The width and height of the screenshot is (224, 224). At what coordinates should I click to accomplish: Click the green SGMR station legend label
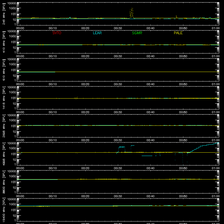tap(137, 33)
